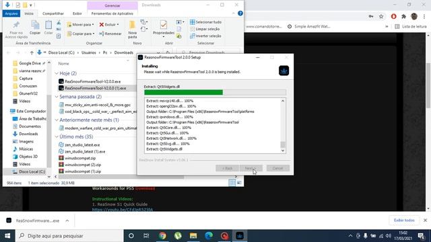Click Windows Start button
The width and height of the screenshot is (431, 242).
pos(7,236)
